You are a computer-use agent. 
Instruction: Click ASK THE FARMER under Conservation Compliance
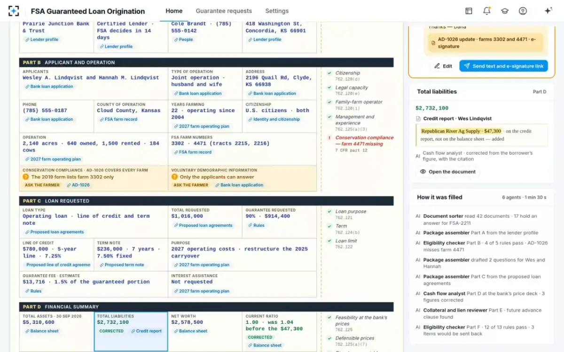tap(42, 185)
